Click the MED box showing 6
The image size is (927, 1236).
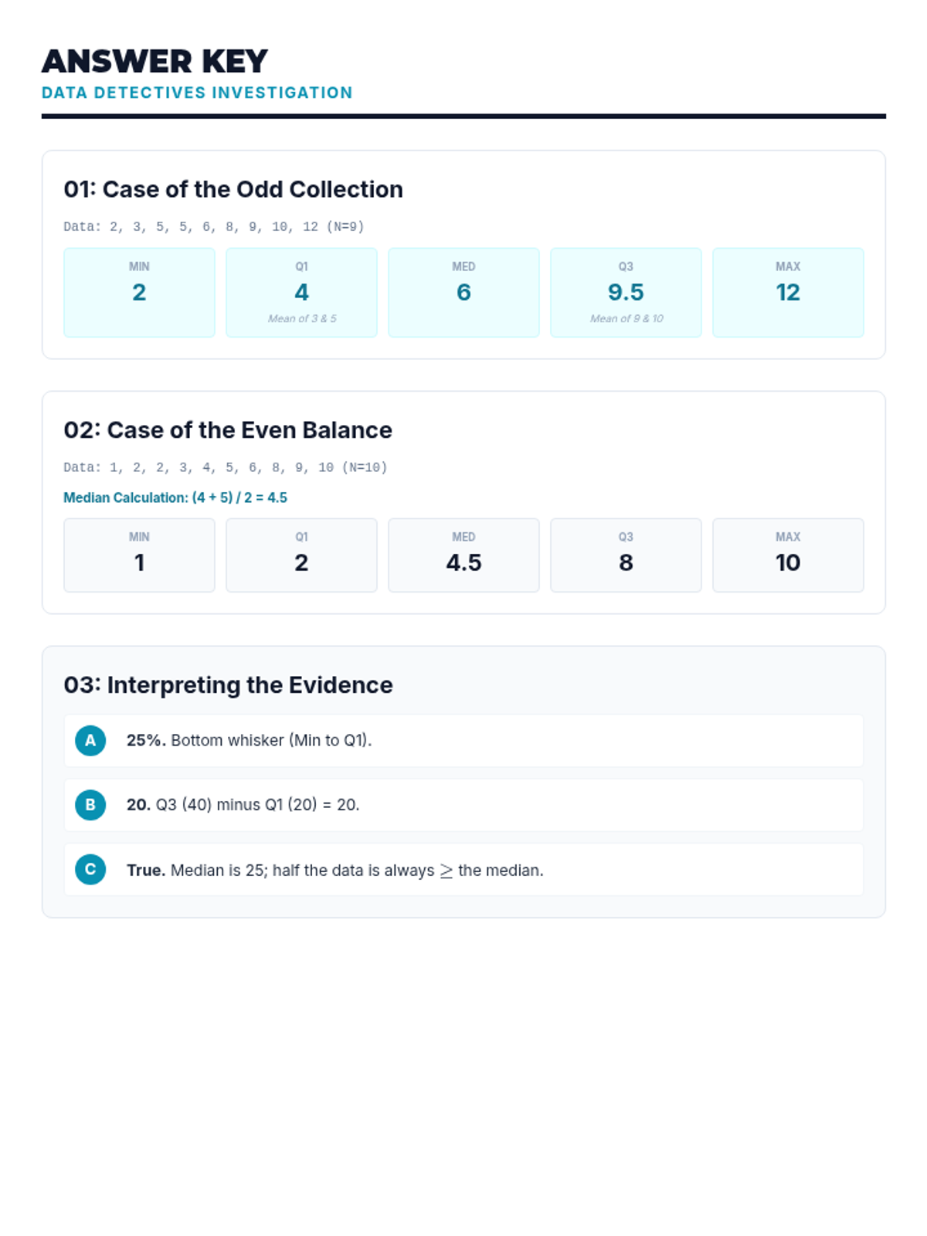coord(463,292)
